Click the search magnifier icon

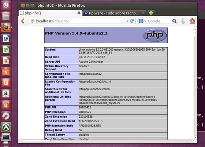click(x=174, y=21)
